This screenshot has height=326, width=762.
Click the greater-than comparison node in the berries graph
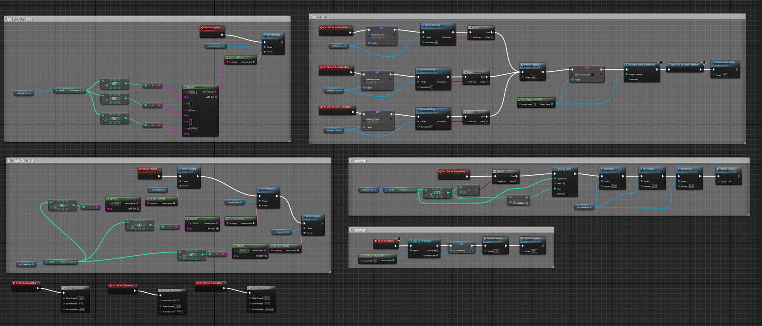tap(468, 191)
